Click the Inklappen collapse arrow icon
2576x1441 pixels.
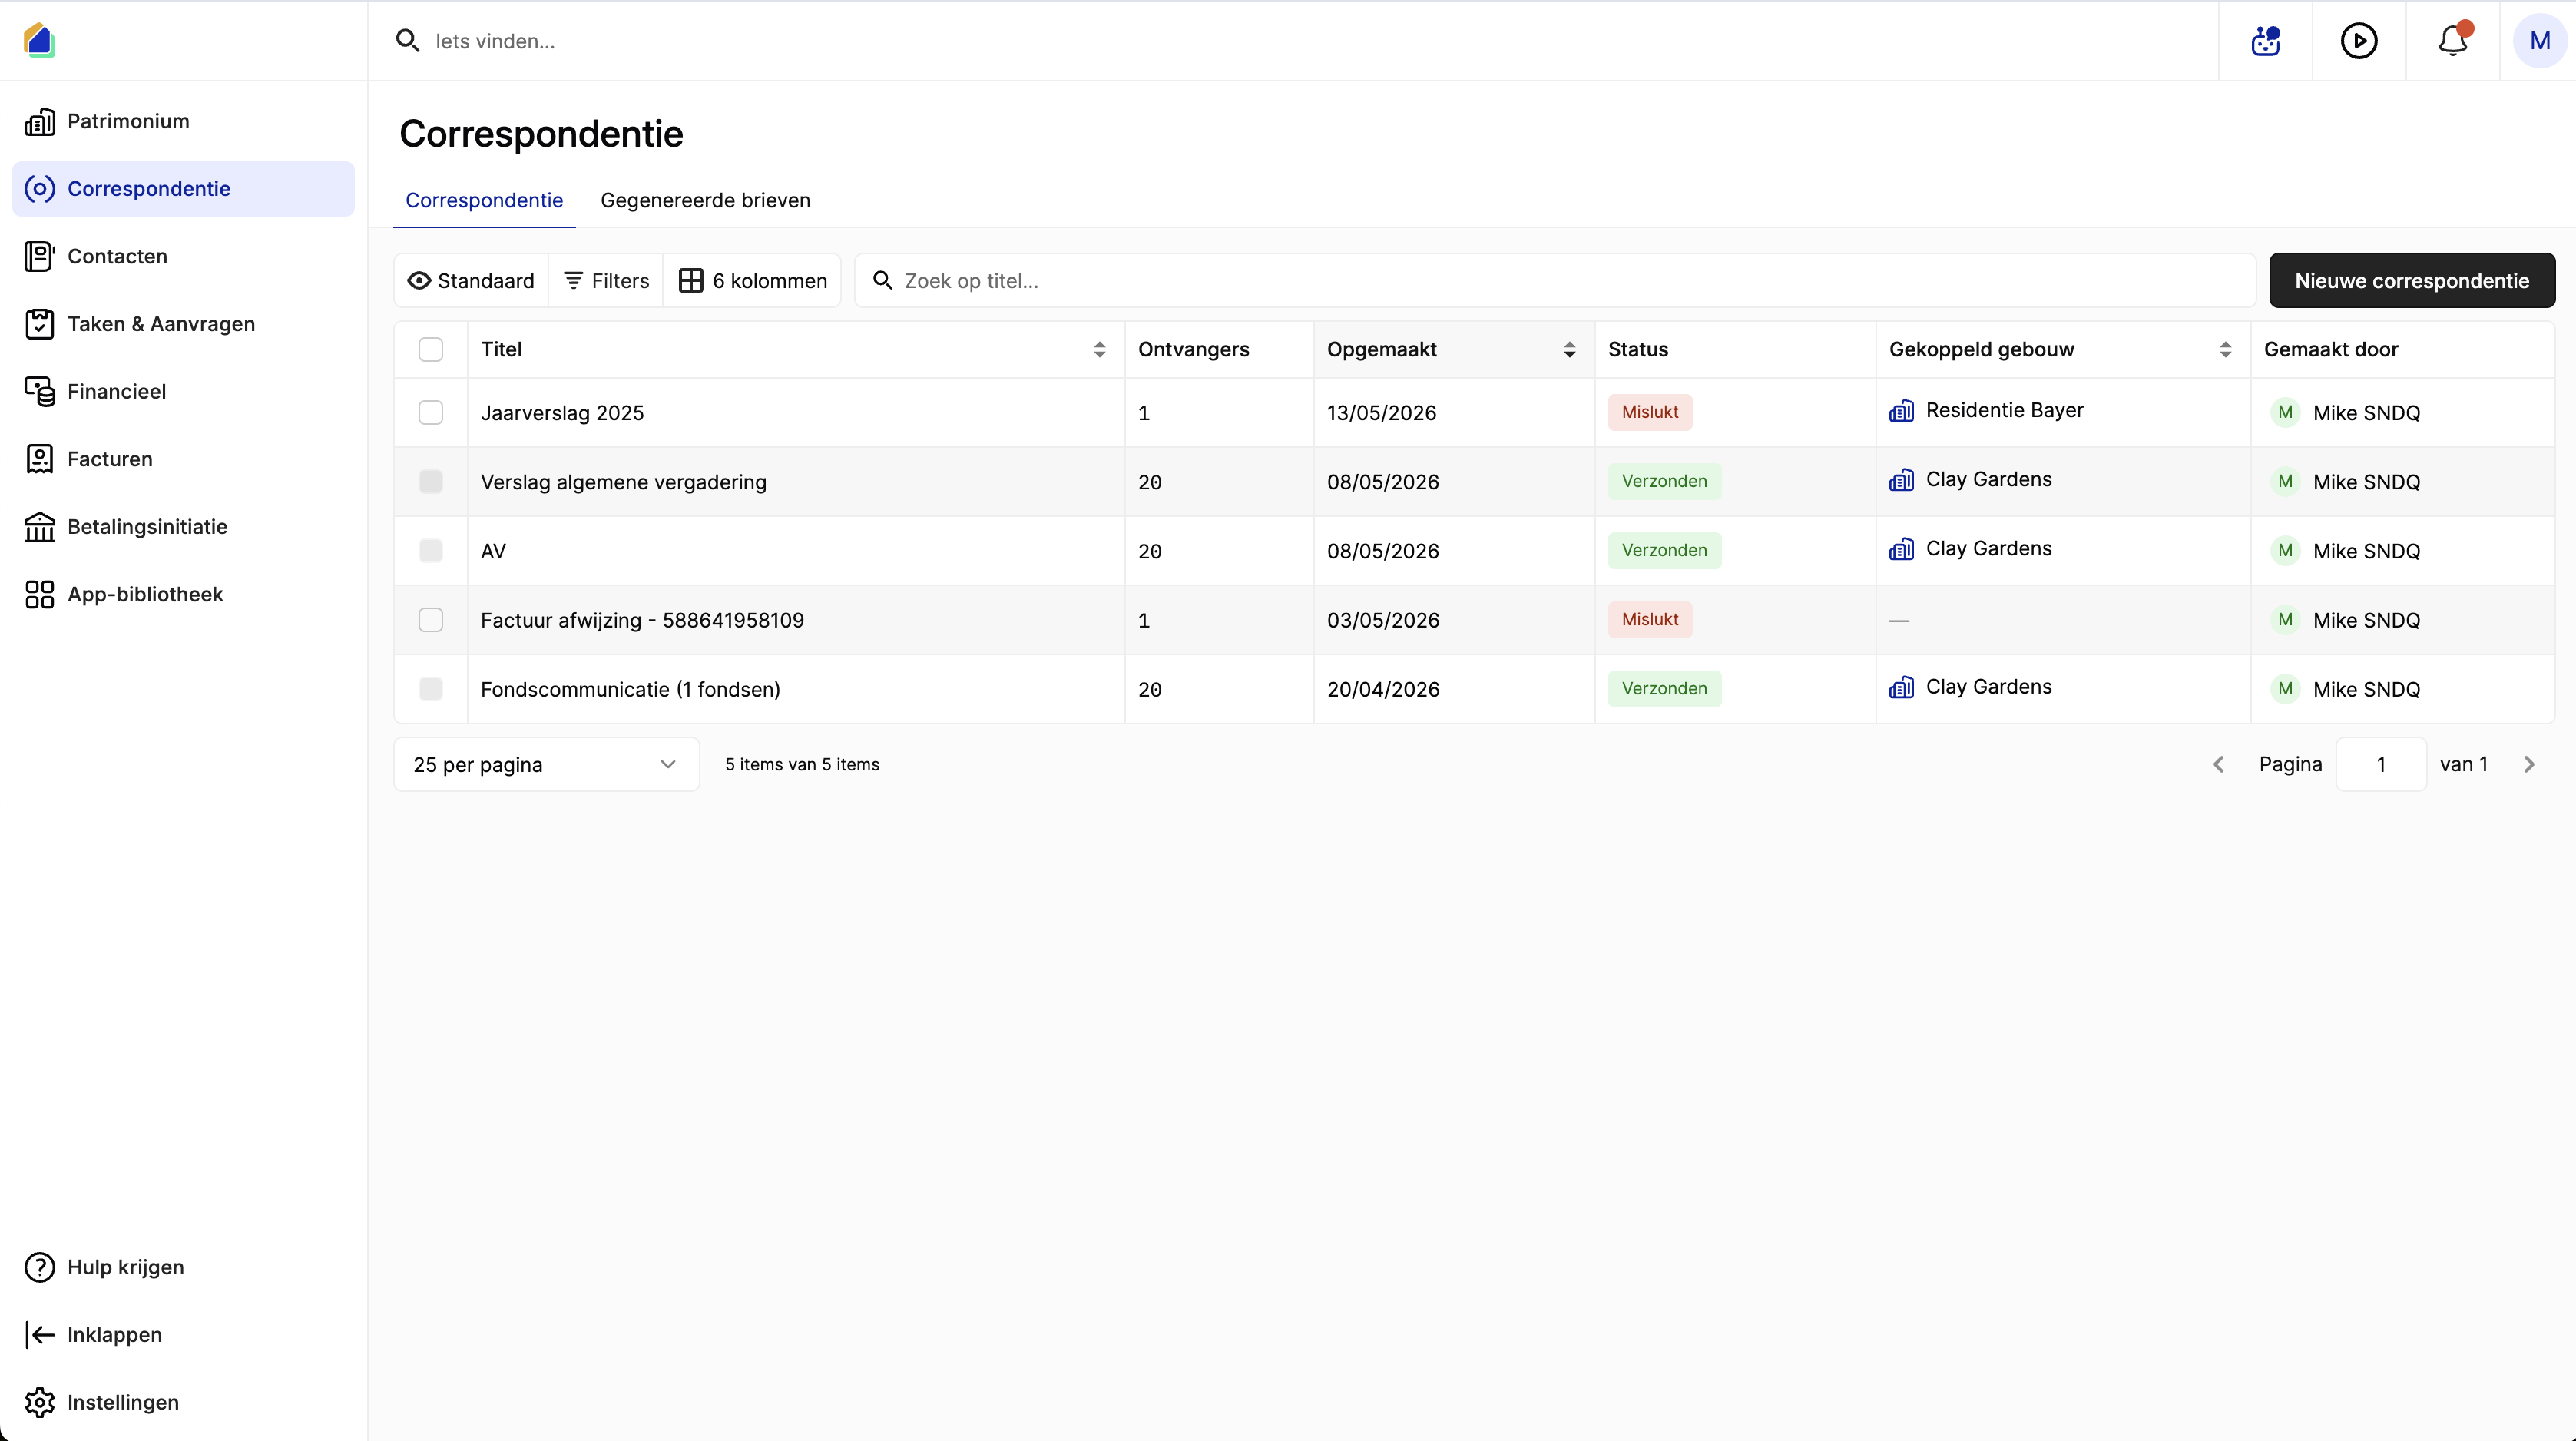click(40, 1335)
